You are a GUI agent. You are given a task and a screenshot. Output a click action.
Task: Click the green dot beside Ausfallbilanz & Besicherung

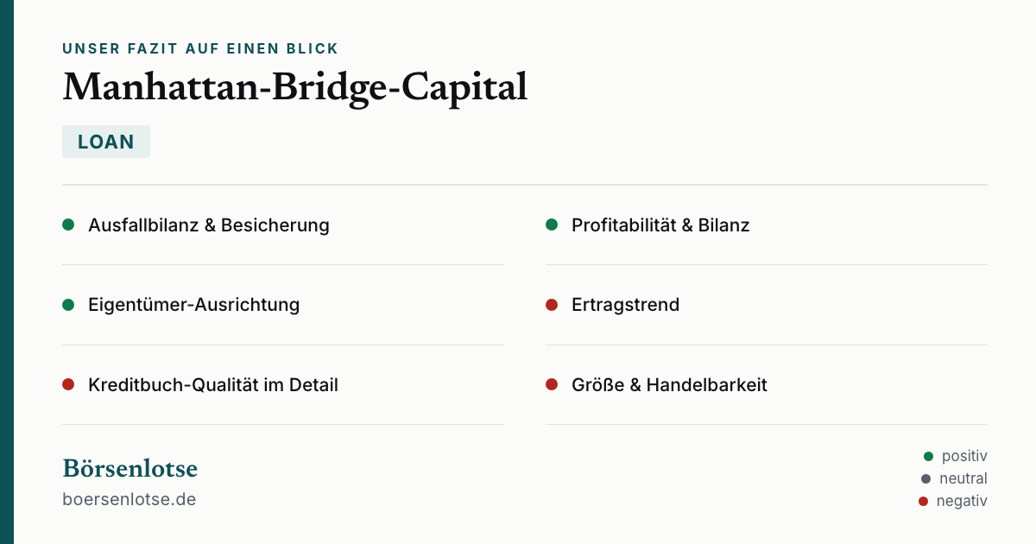click(x=68, y=225)
